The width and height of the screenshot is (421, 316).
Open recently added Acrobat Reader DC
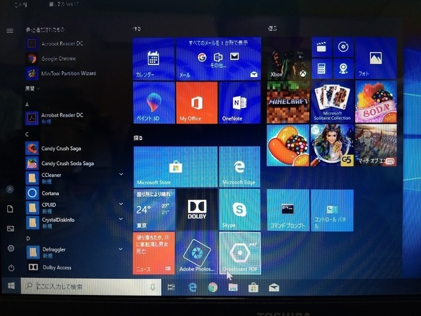(x=75, y=43)
